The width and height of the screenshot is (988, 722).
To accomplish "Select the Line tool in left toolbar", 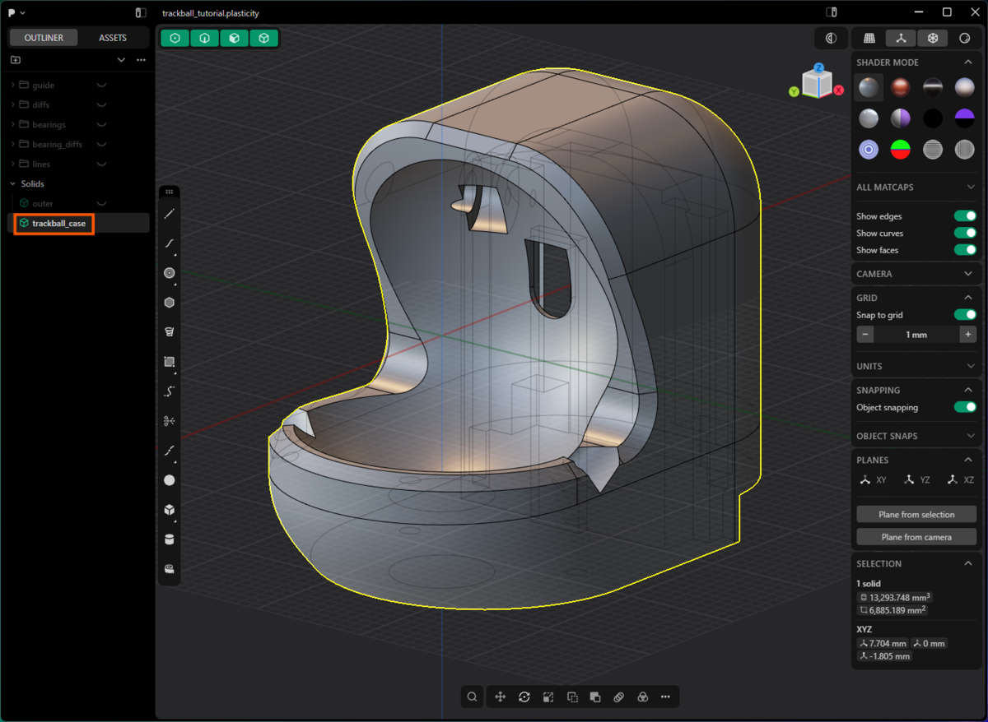I will click(170, 214).
